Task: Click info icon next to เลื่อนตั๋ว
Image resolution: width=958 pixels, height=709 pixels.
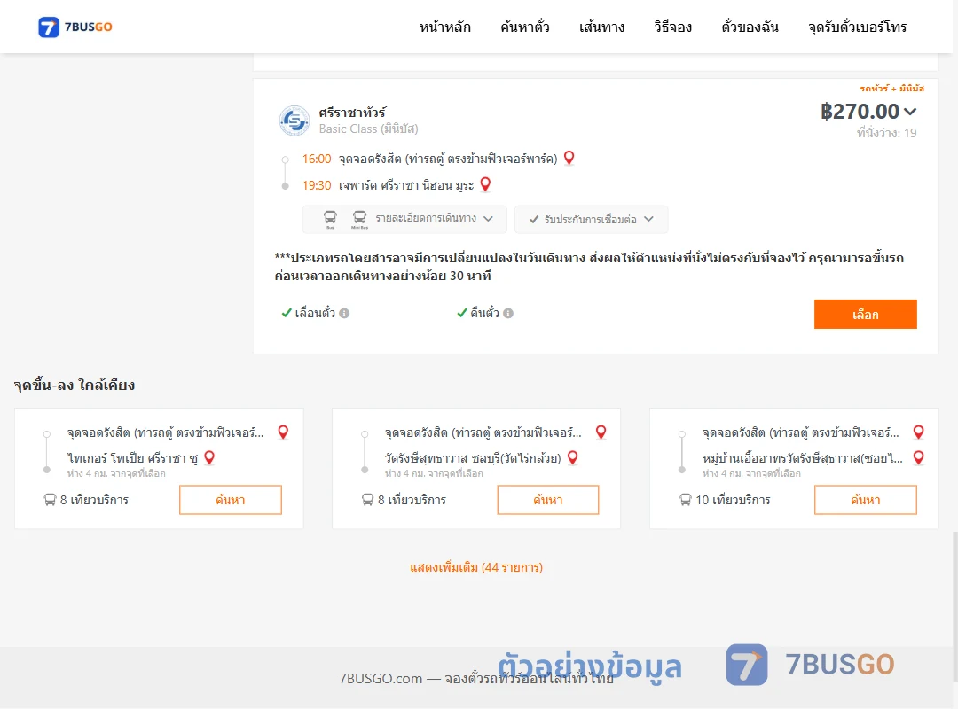Action: click(x=344, y=313)
